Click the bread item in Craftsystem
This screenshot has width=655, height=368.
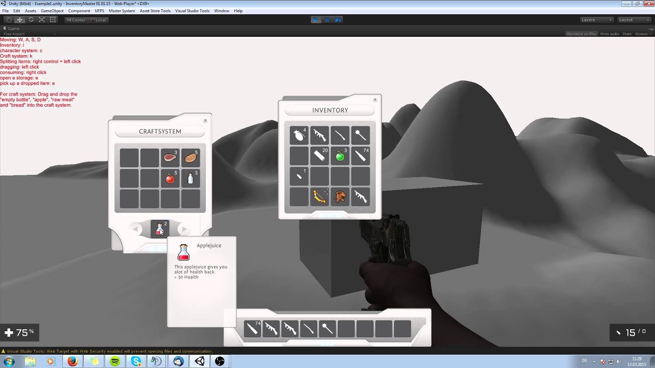(x=190, y=158)
